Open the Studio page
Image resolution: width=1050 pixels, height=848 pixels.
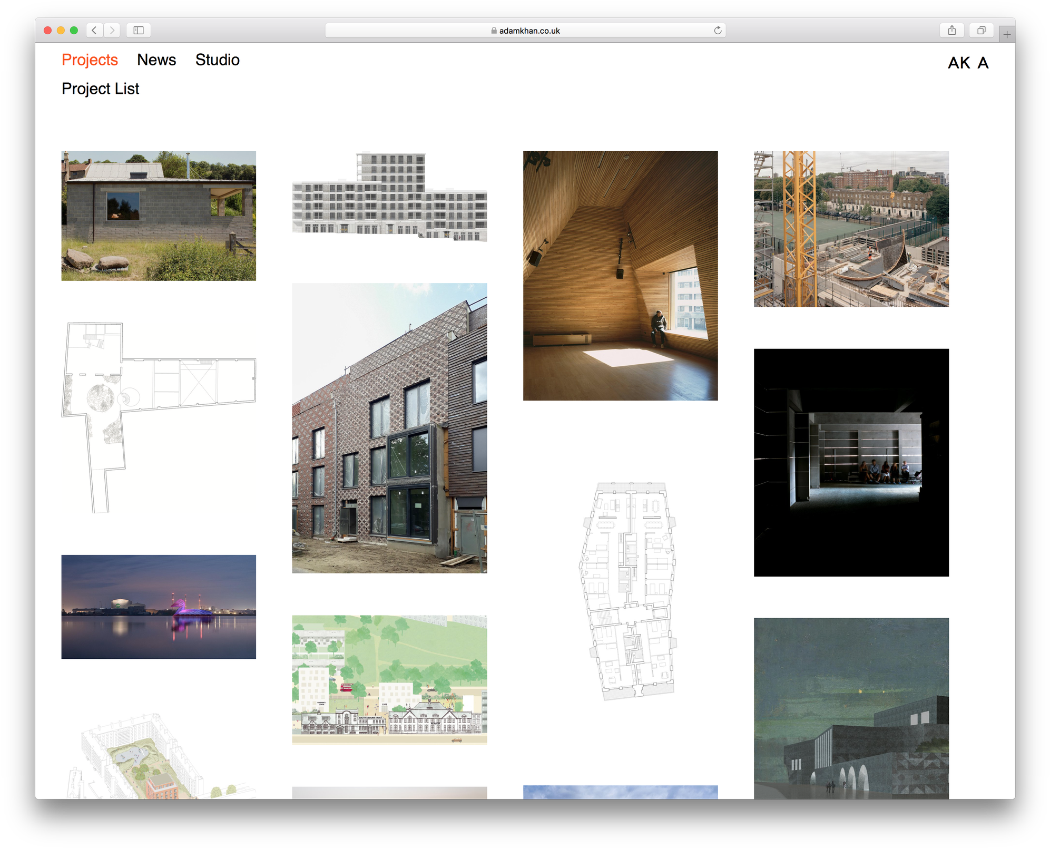coord(217,60)
